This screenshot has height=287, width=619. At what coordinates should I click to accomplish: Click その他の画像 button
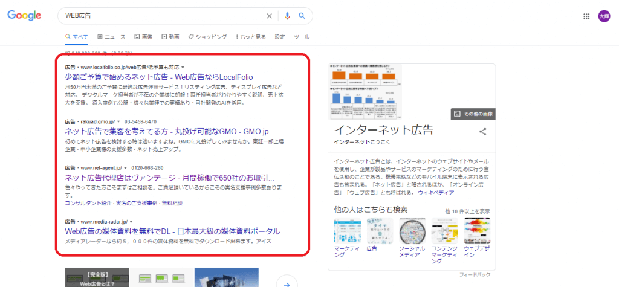tap(473, 114)
